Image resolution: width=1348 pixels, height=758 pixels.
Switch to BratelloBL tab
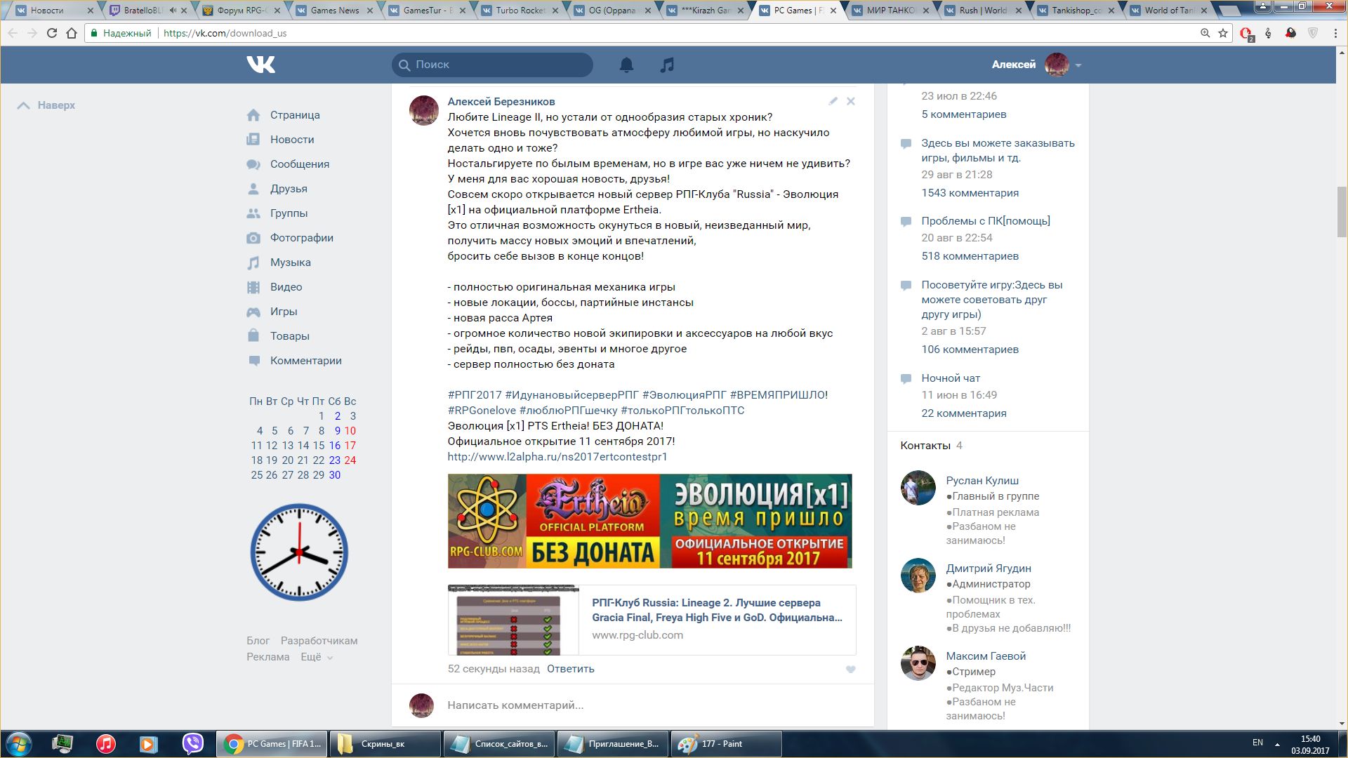point(149,11)
